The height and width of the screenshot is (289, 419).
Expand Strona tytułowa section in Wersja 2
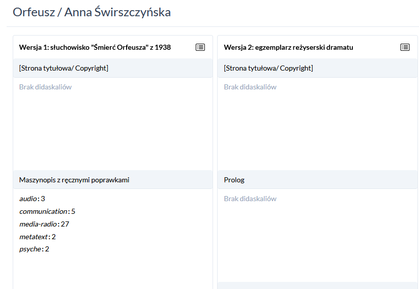268,68
